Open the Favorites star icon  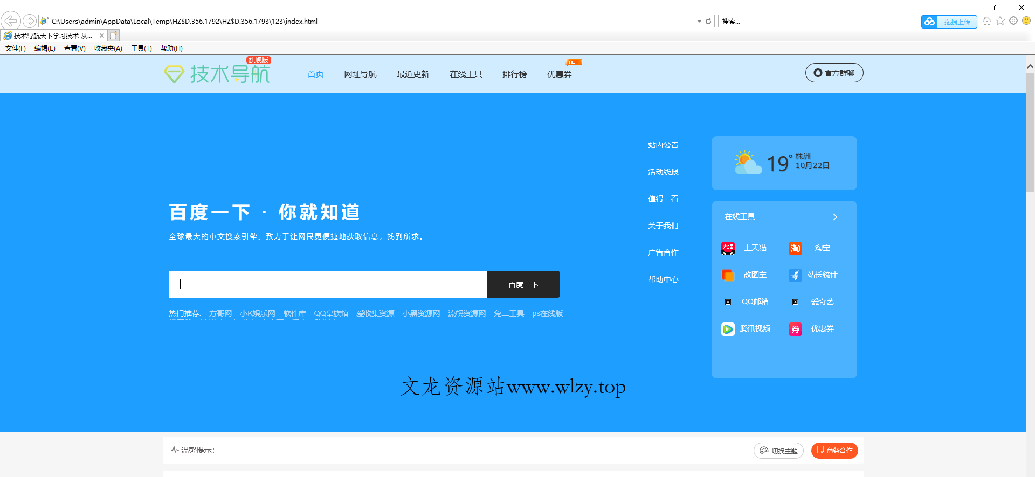[x=1000, y=21]
